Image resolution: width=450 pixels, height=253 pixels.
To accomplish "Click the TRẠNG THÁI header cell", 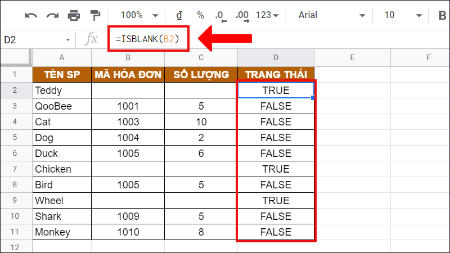I will tap(276, 74).
